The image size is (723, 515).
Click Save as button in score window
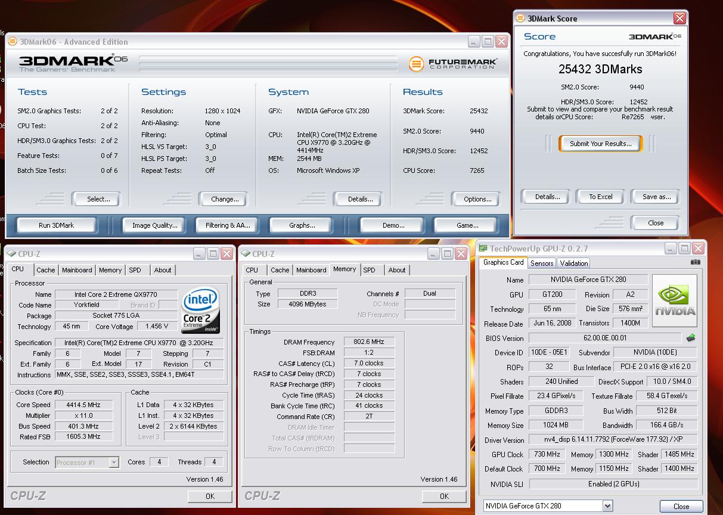(x=656, y=197)
